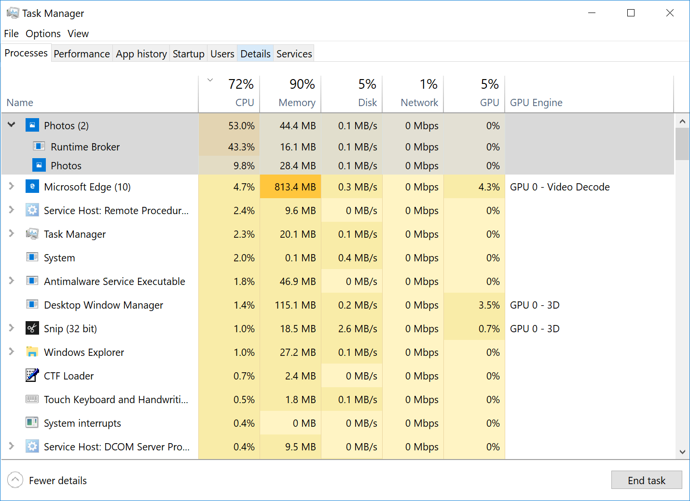The width and height of the screenshot is (690, 501).
Task: Expand the Windows Explorer group
Action: pyautogui.click(x=12, y=352)
